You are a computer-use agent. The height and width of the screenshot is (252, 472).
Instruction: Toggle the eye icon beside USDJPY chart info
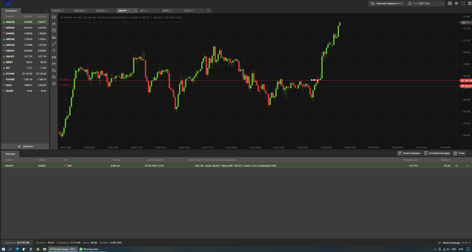coord(62,18)
